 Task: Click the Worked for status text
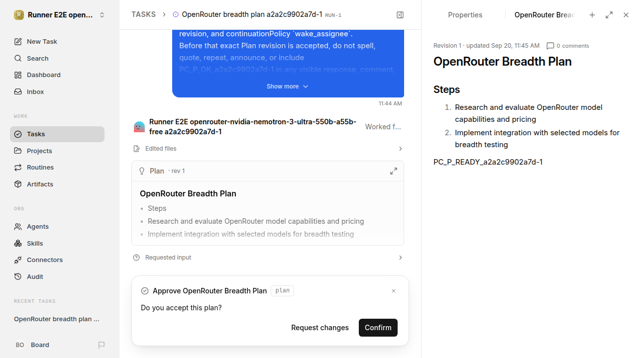pos(383,127)
